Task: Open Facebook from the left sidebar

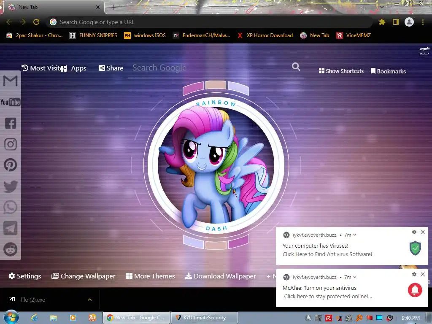Action: click(x=11, y=123)
